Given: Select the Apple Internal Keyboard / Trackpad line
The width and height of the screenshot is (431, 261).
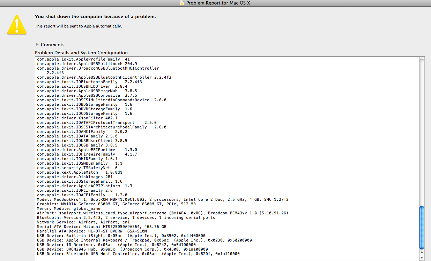Looking at the screenshot, I should 144,240.
